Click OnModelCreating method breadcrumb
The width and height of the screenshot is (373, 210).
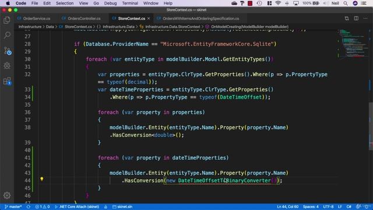coord(247,27)
